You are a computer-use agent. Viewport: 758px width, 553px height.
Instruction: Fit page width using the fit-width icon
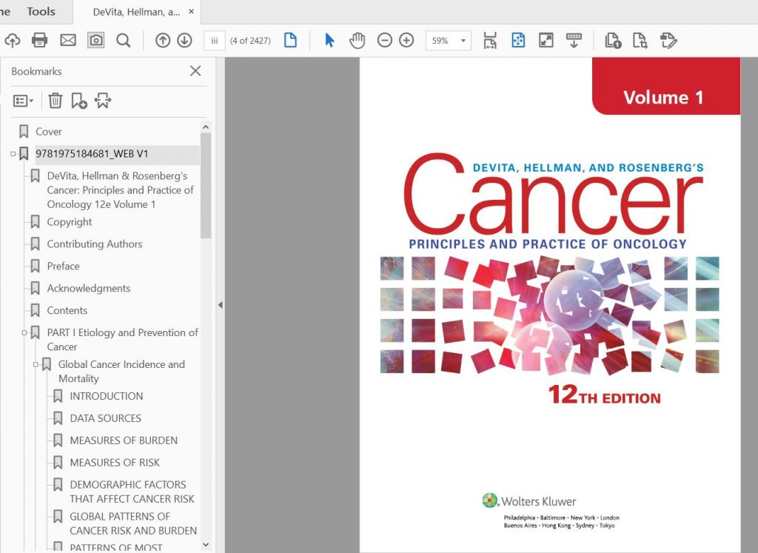pos(489,40)
